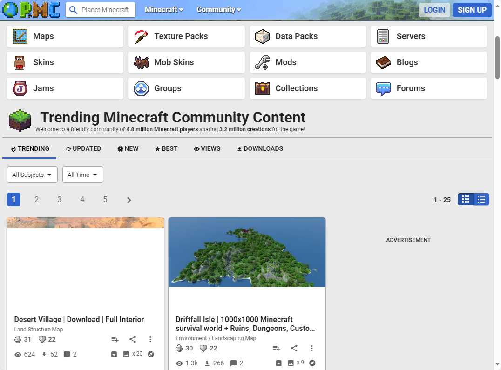This screenshot has height=370, width=501.
Task: Select the Downloads tab
Action: pyautogui.click(x=260, y=149)
